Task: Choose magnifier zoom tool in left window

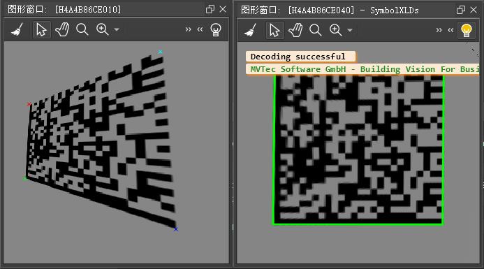Action: [82, 29]
